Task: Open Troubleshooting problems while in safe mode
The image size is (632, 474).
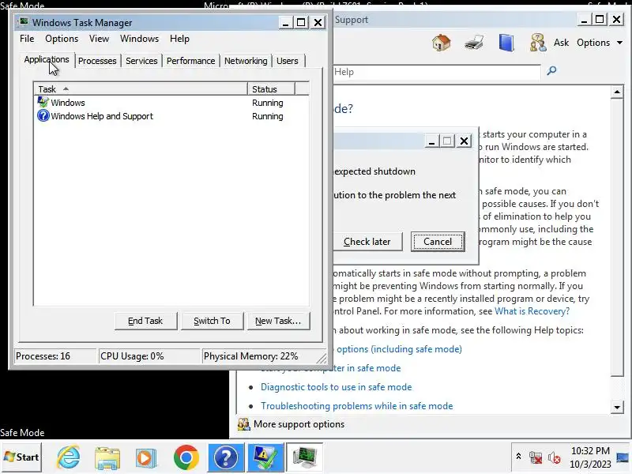Action: (x=357, y=406)
